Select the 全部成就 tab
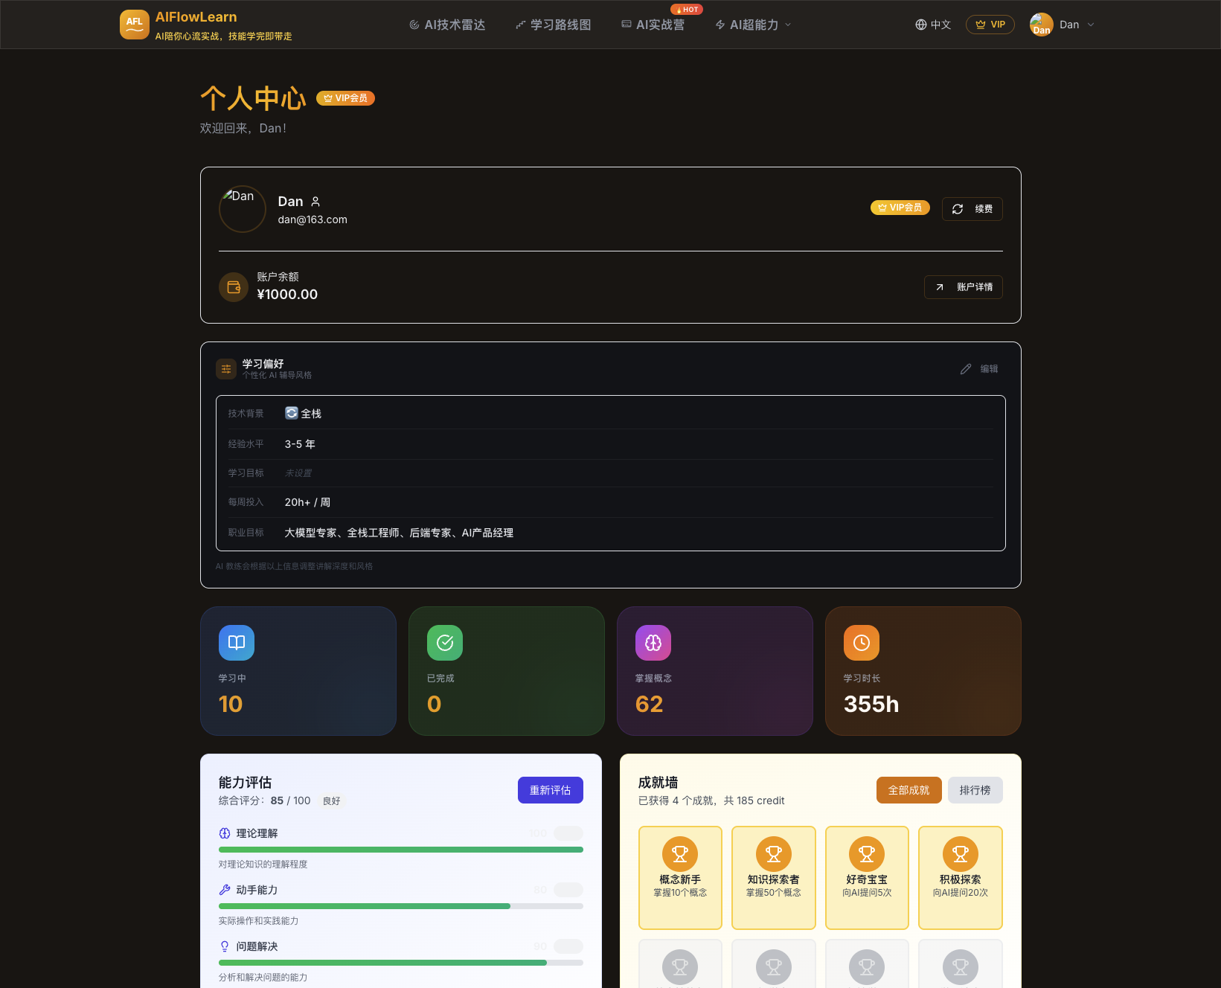 (908, 790)
